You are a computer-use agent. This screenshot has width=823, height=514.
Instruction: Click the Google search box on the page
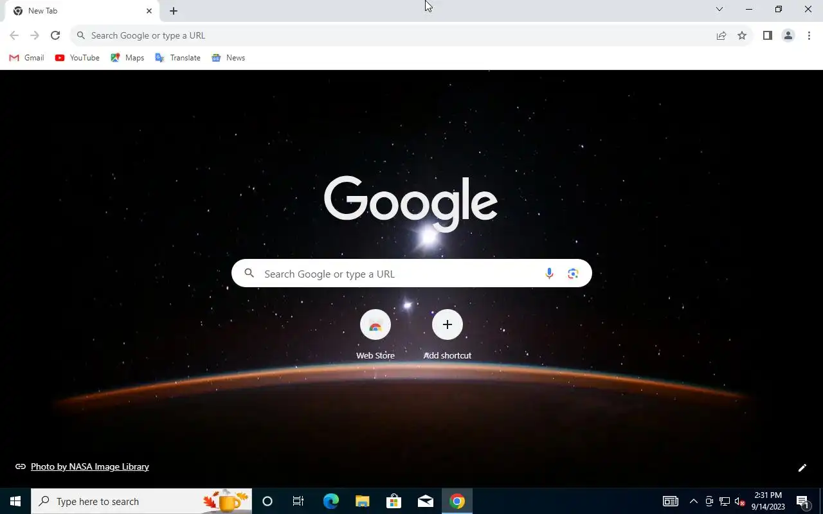coord(411,274)
